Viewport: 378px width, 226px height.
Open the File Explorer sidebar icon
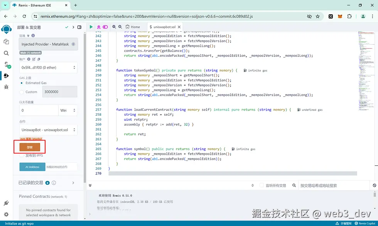coord(6,41)
